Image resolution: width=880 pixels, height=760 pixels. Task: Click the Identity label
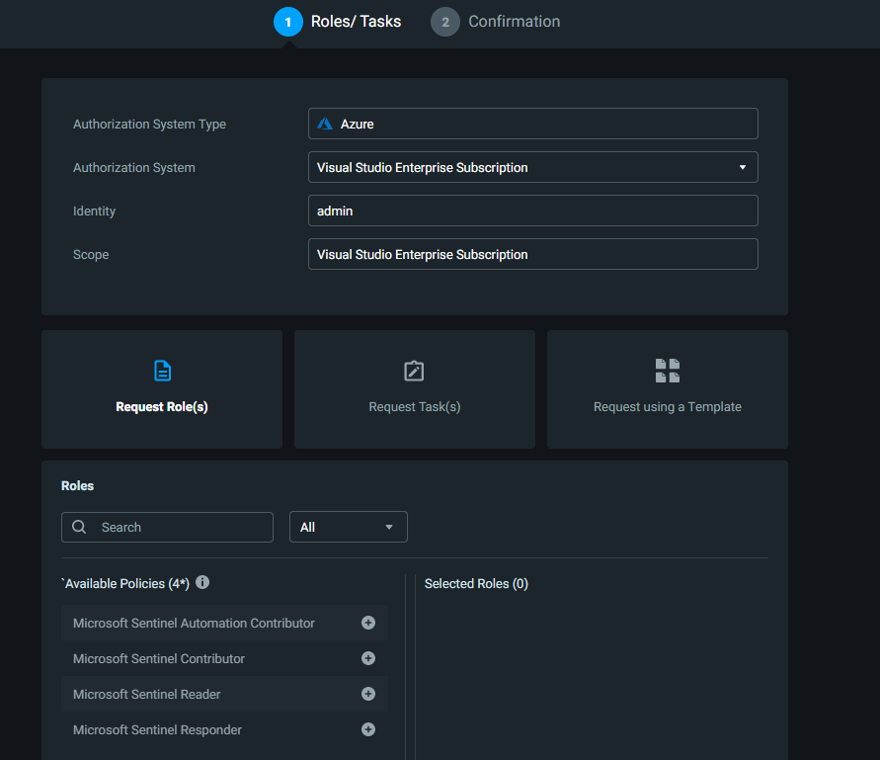[94, 211]
